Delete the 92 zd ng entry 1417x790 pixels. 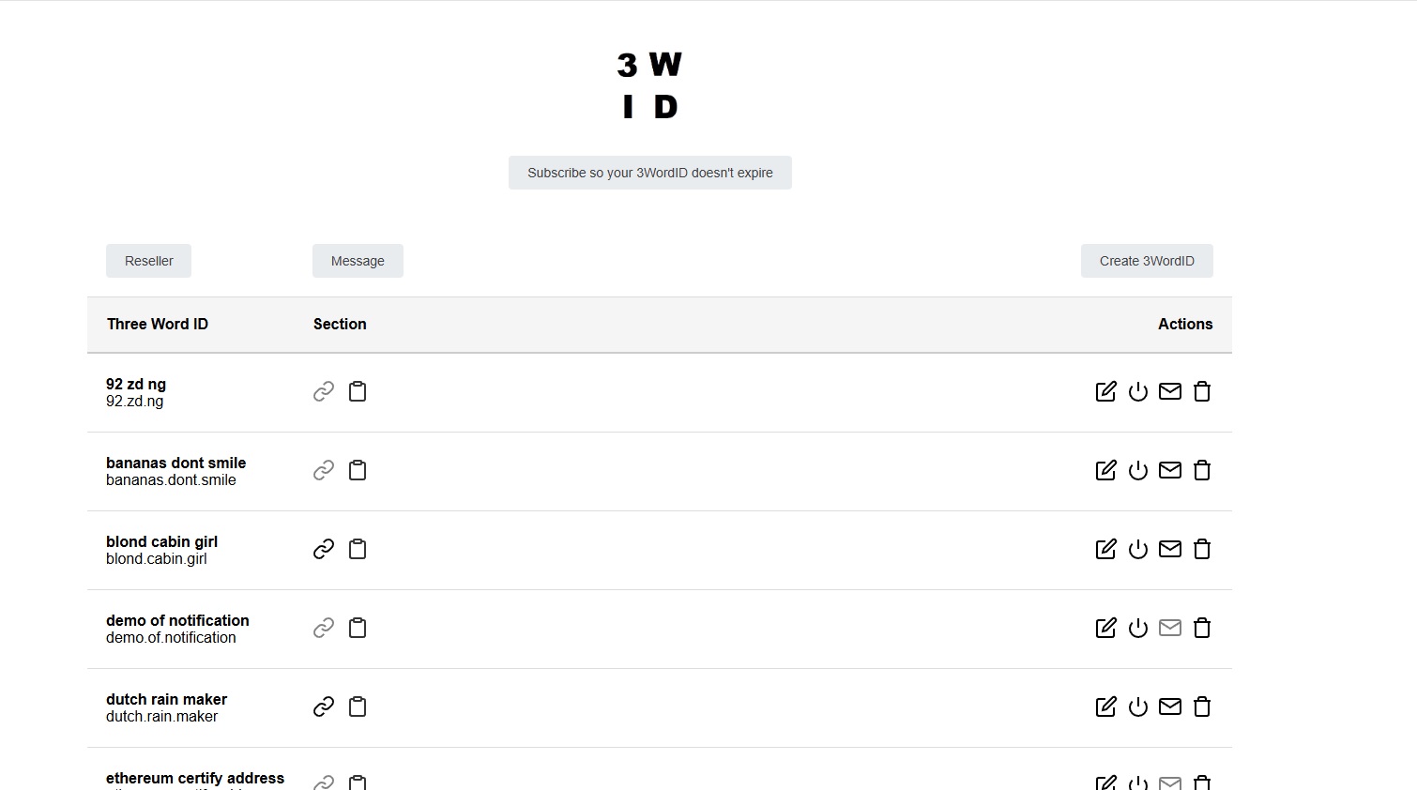[1202, 391]
